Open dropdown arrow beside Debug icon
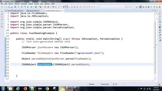 [33, 7]
